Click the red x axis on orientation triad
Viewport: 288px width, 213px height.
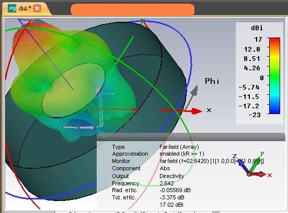[258, 174]
